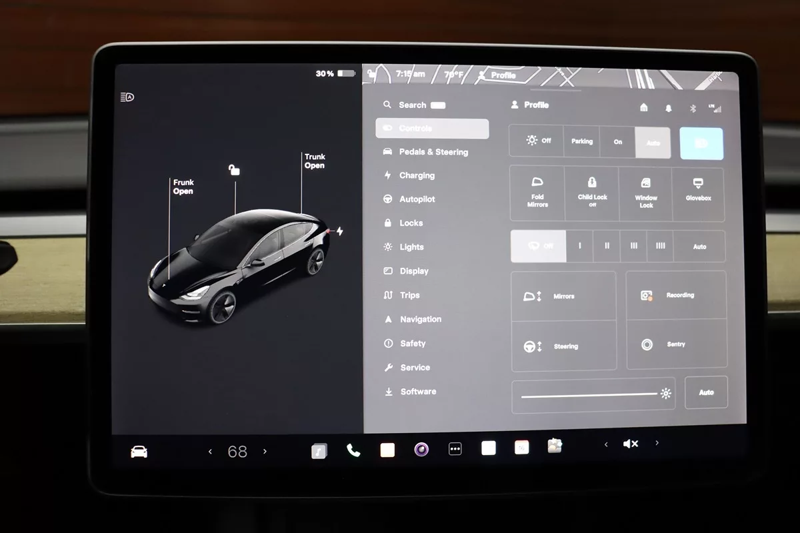The width and height of the screenshot is (800, 533).
Task: Tap the Bluetooth icon in header
Action: (693, 108)
